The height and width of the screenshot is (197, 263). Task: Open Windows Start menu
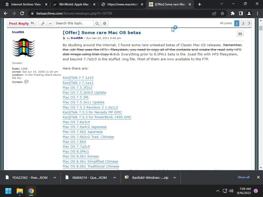click(8, 191)
